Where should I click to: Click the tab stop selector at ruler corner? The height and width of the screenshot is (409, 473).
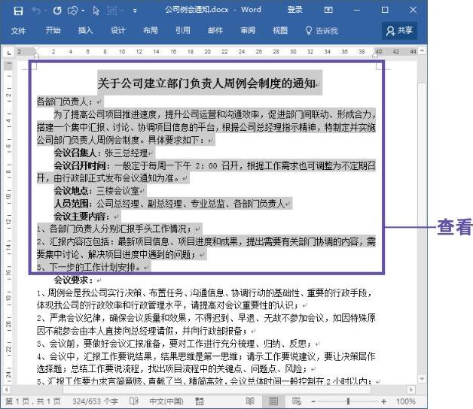coord(9,53)
